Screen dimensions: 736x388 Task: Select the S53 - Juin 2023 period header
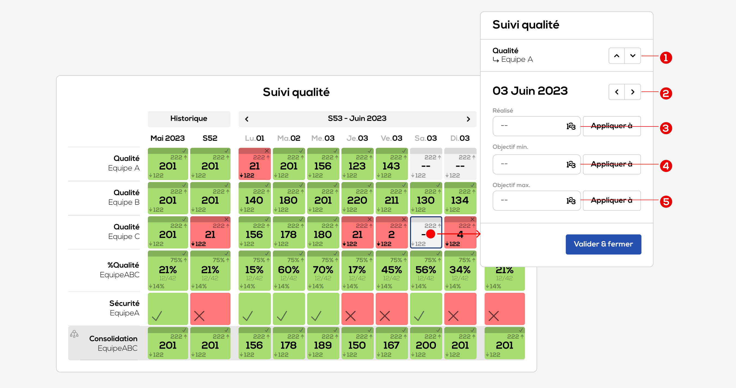pyautogui.click(x=357, y=119)
